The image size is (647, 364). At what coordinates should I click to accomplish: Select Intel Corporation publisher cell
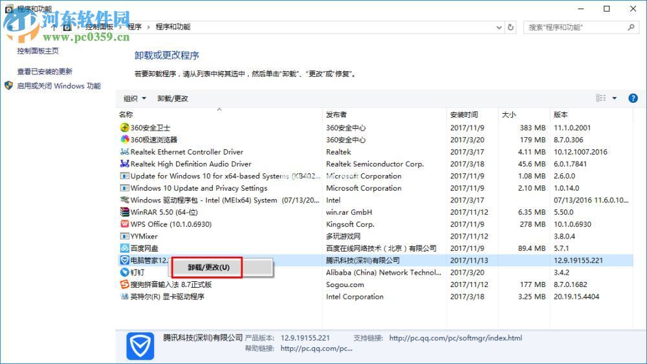click(355, 296)
